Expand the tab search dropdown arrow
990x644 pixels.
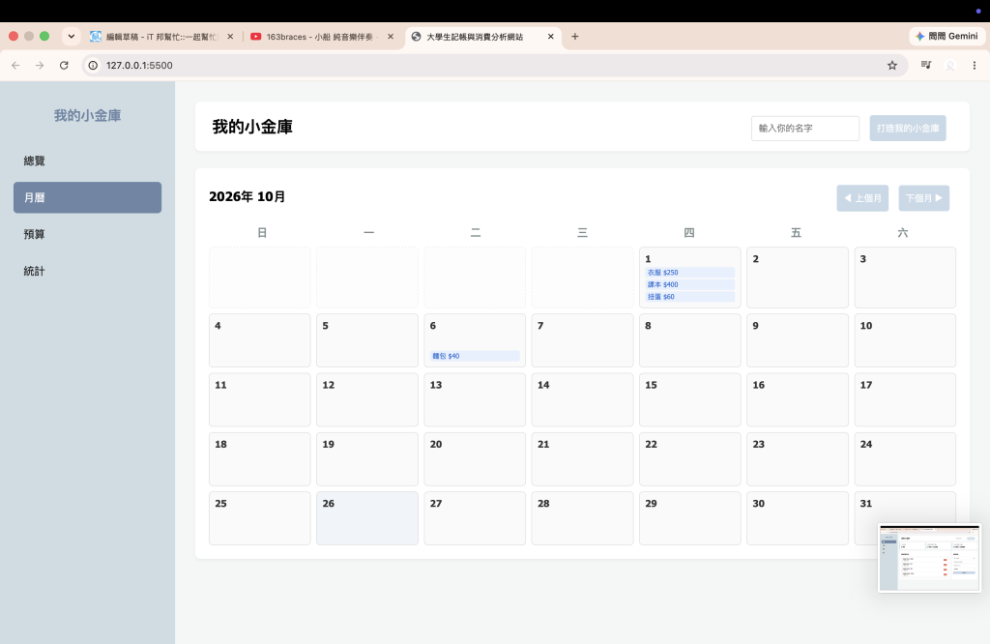point(72,37)
